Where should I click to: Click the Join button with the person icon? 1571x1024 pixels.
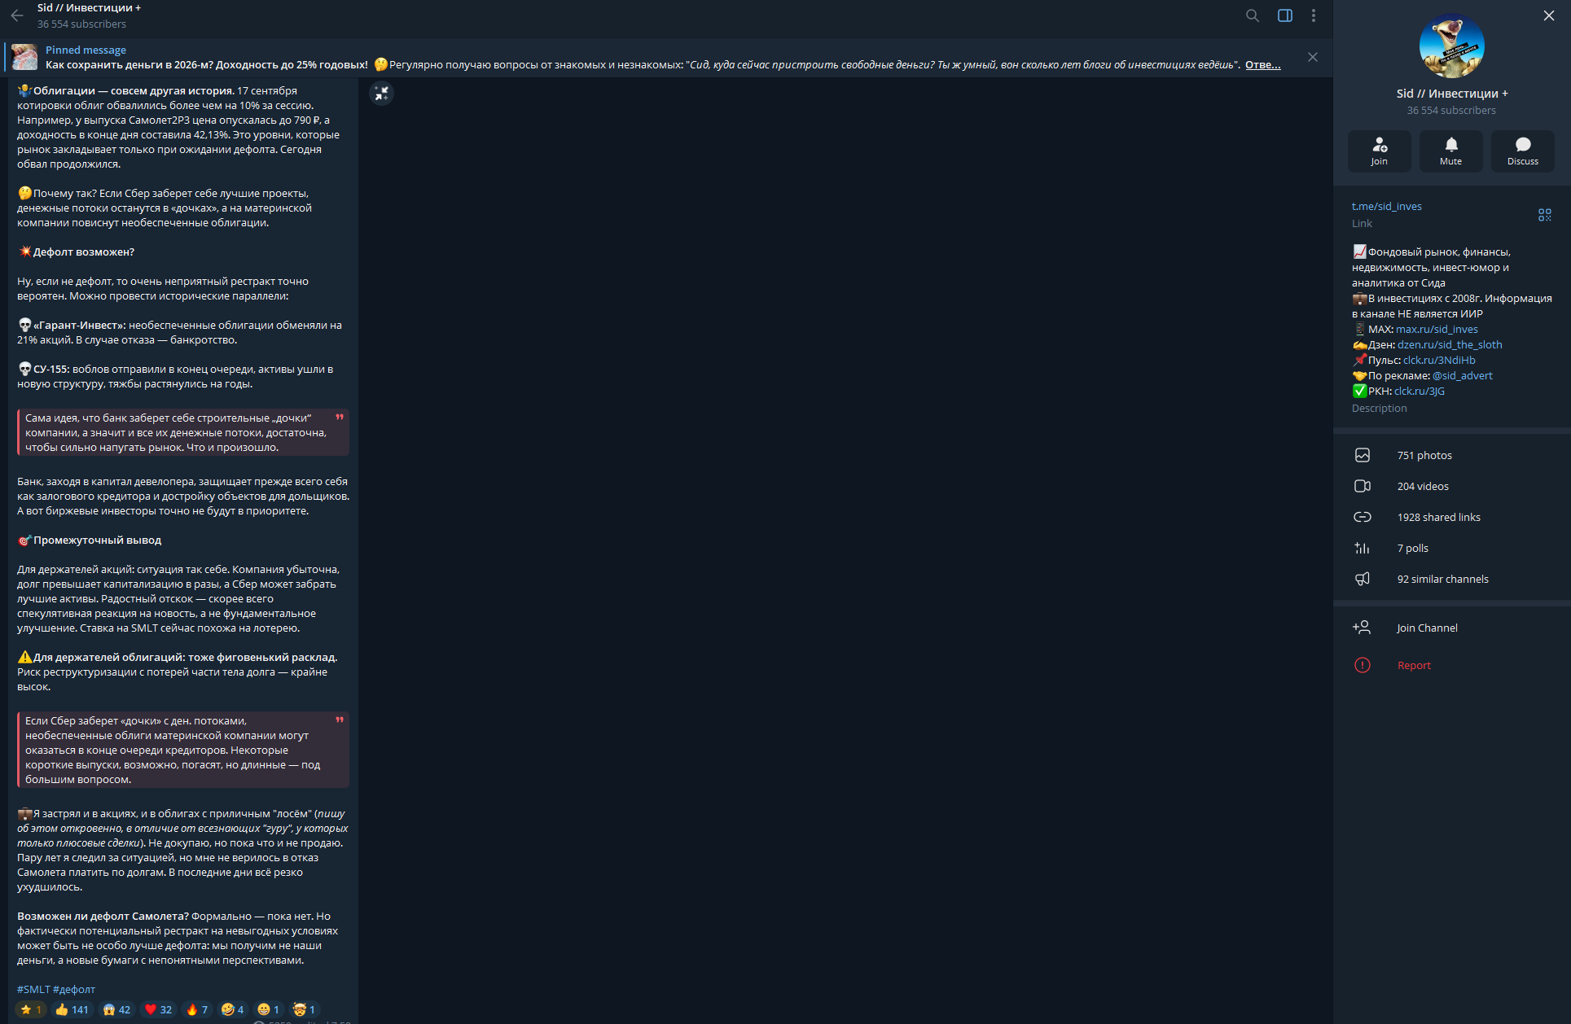tap(1379, 151)
